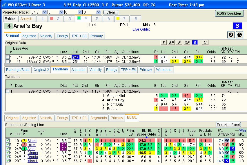
Task: Click the yellow 7 program number badge
Action: 24,140
